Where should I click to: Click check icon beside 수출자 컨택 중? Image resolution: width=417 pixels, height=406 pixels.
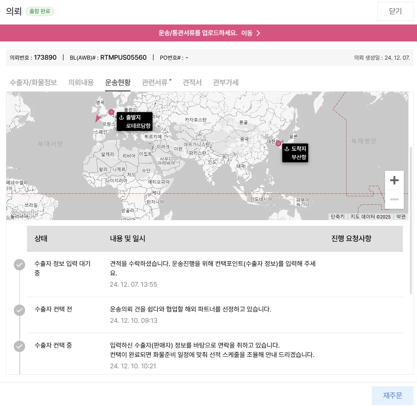coord(19,346)
